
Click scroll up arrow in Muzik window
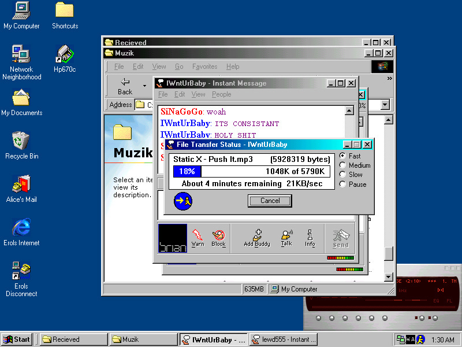pyautogui.click(x=389, y=120)
